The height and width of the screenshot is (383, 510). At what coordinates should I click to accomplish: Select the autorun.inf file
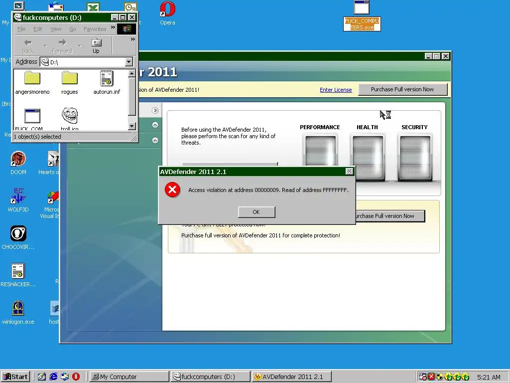(107, 83)
